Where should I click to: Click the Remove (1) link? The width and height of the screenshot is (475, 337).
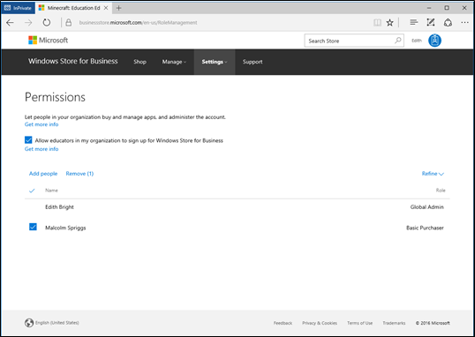[x=79, y=174]
